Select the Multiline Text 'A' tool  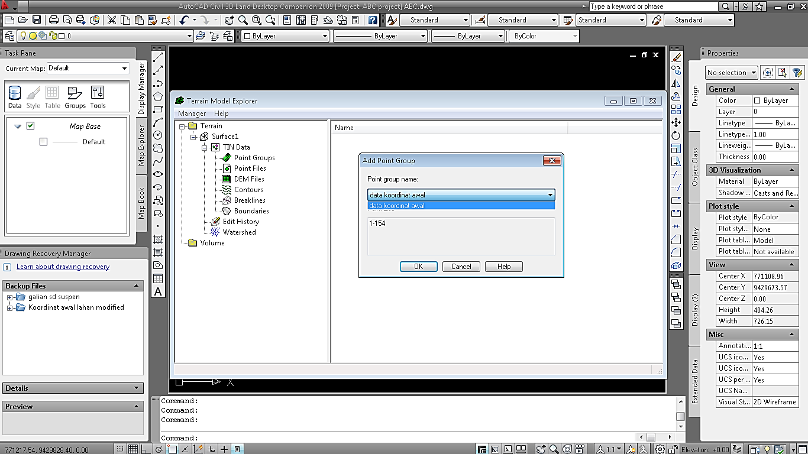[x=158, y=291]
